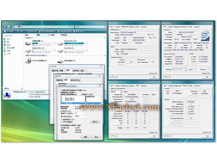Image resolution: width=217 pixels, height=163 pixels.
Task: Select the System managed size radio button
Action: coord(61,120)
